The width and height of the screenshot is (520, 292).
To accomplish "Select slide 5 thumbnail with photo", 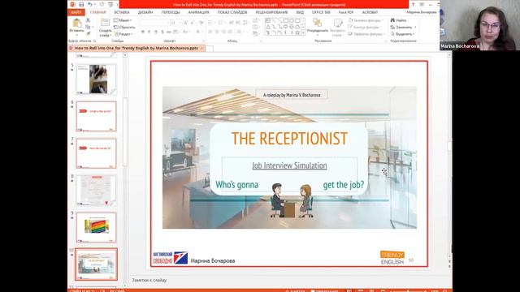I will 96,79.
